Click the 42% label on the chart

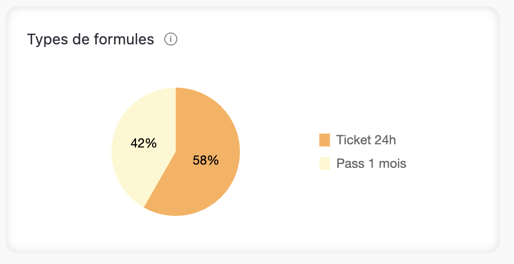click(143, 143)
